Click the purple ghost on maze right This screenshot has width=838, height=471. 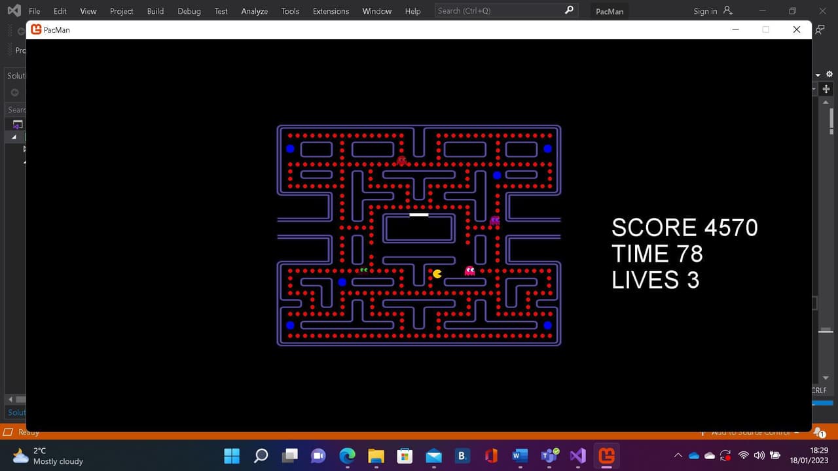[495, 220]
